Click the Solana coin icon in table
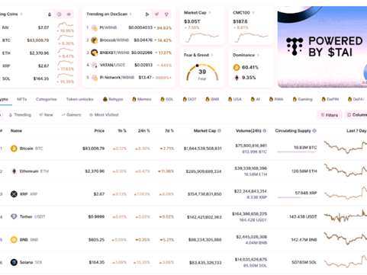Screen dimensions: 367x275 [x=14, y=262]
